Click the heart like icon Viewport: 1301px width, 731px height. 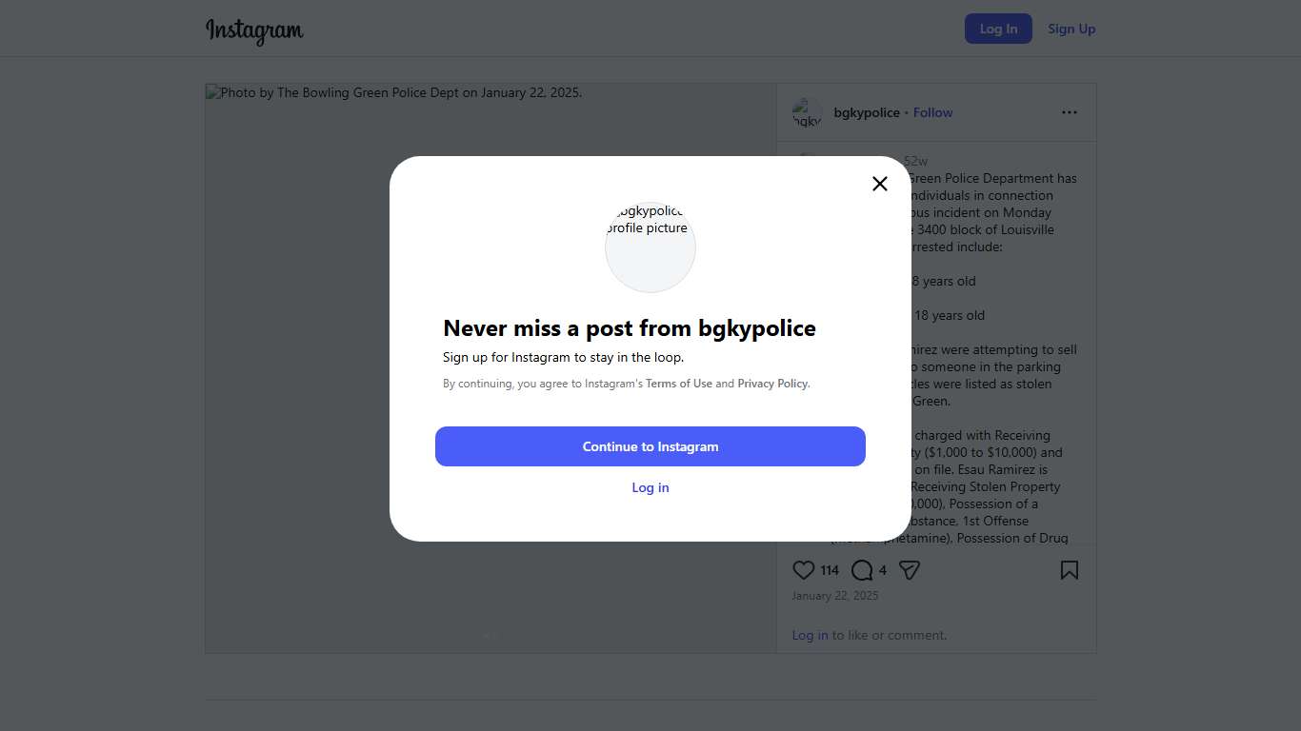coord(804,570)
